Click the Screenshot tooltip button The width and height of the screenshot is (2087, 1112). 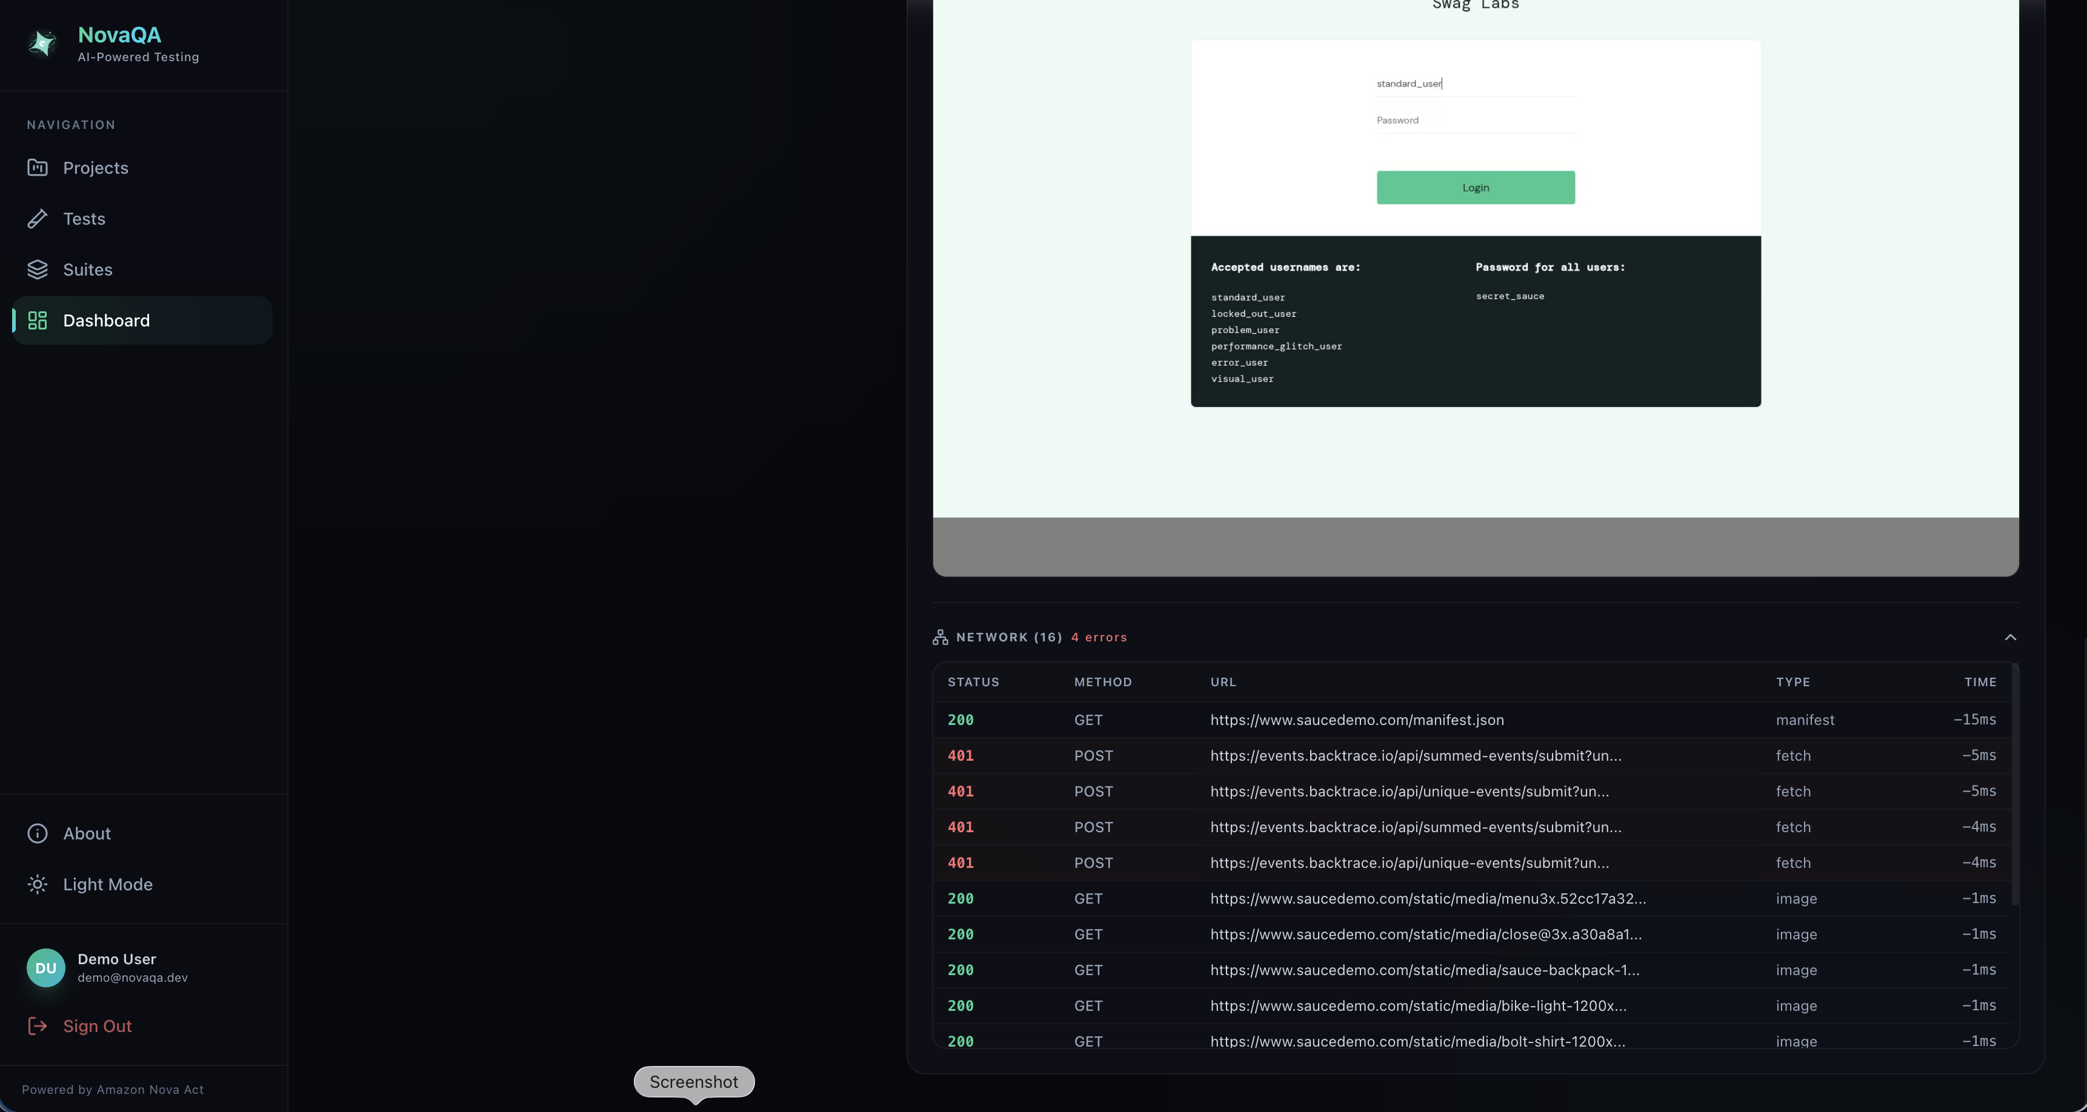[693, 1082]
